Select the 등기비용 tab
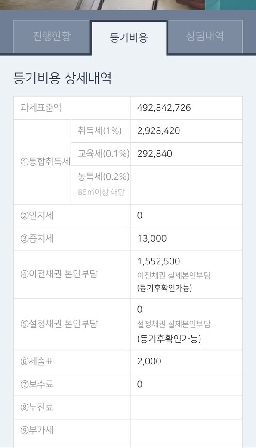 click(129, 37)
